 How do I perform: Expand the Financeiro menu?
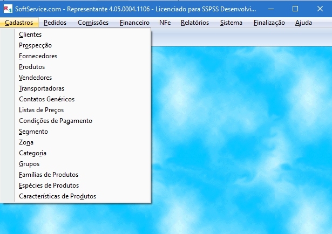(x=134, y=23)
